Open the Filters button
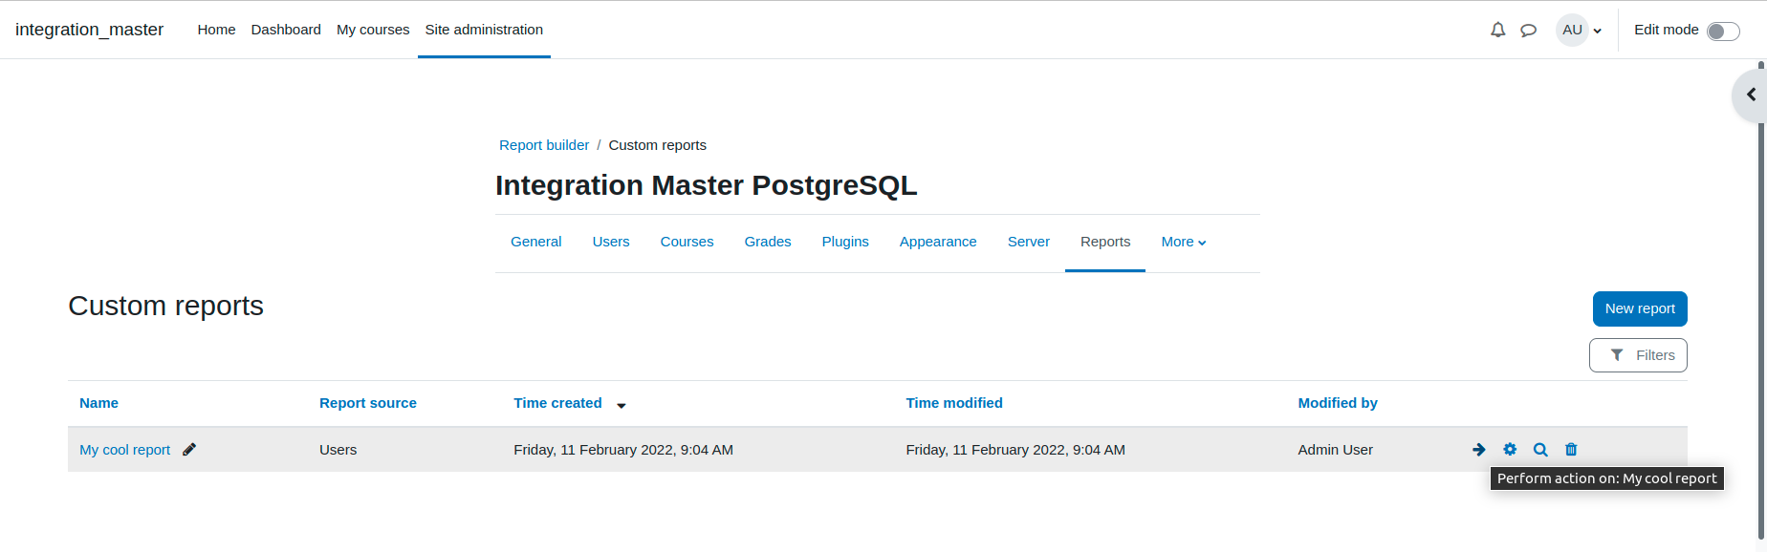 point(1638,355)
